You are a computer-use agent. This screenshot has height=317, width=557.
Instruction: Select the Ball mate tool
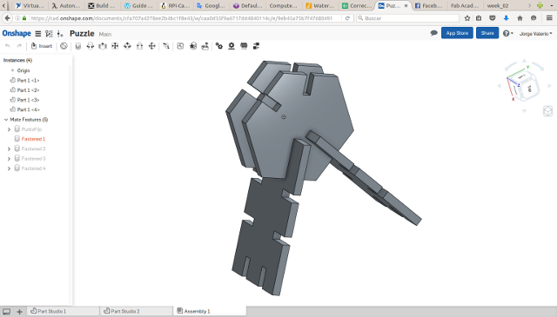[x=152, y=46]
